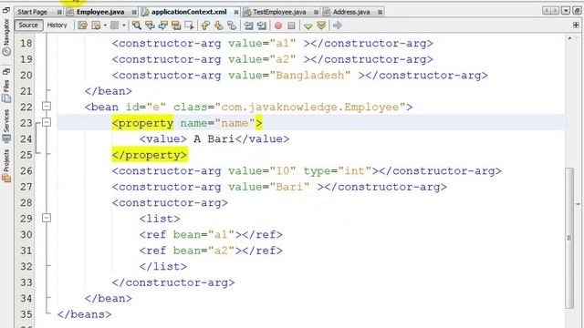Click "com.javaknowledge.Employee" class value

coord(310,108)
